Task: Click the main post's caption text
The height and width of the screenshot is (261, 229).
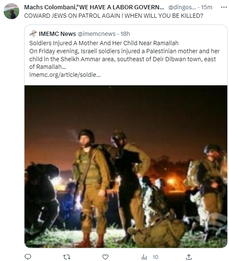Action: tap(114, 16)
